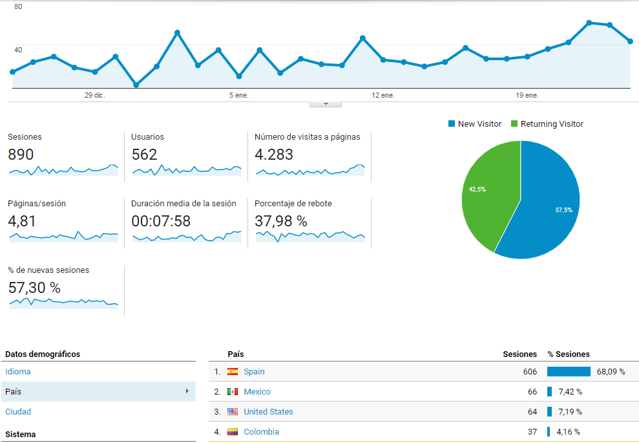The width and height of the screenshot is (639, 443).
Task: Click the Duración media de la sesión sparkline
Action: pyautogui.click(x=187, y=237)
